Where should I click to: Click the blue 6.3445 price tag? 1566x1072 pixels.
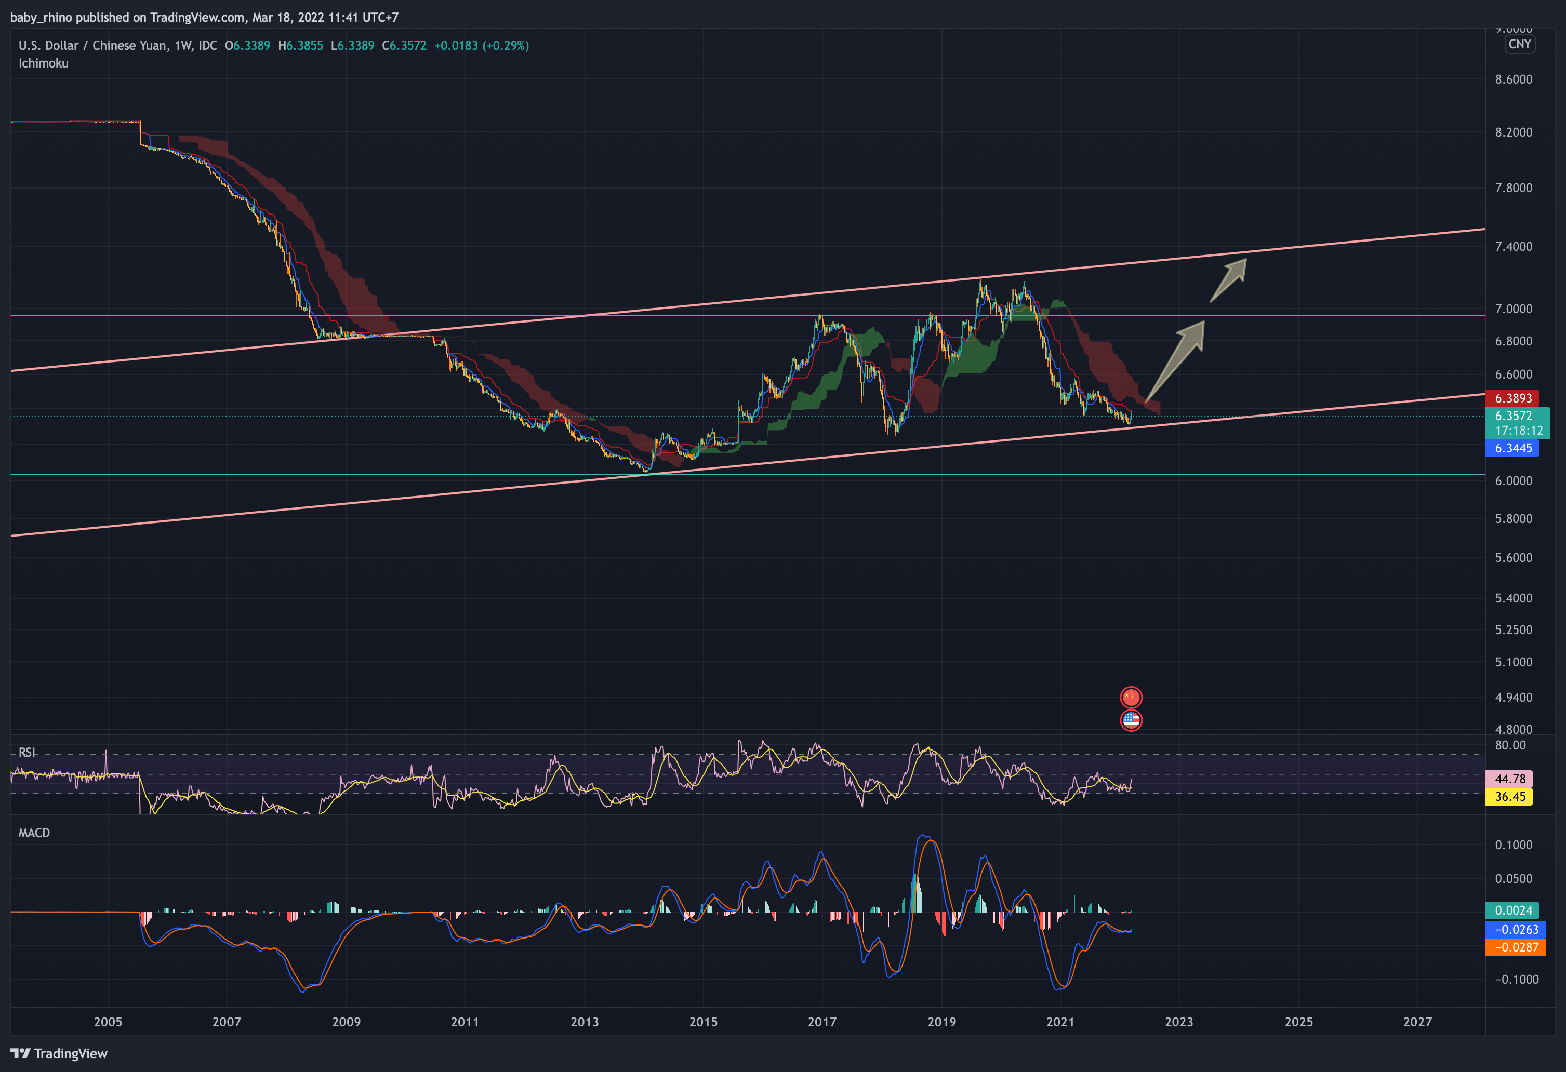pyautogui.click(x=1511, y=448)
